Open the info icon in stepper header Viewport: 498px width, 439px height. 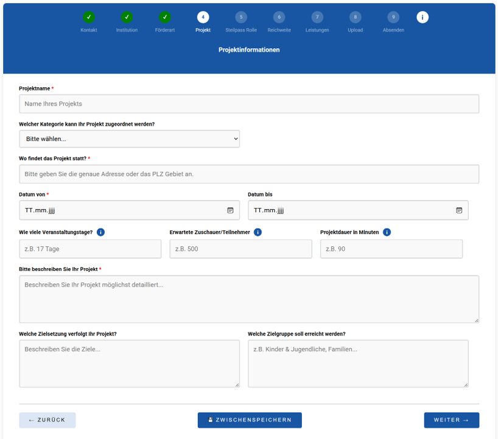pos(423,17)
